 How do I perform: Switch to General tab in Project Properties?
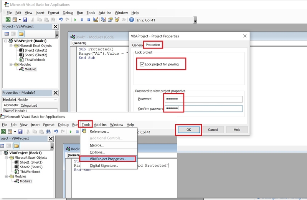tap(137, 45)
